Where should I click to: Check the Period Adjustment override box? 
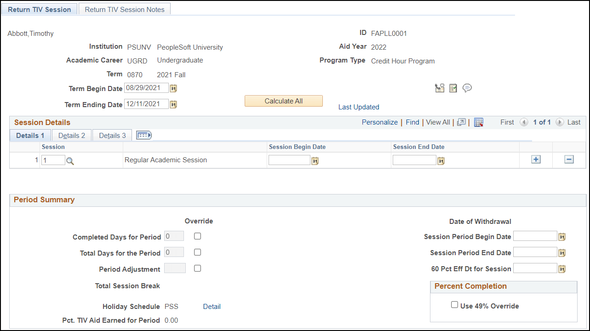[x=197, y=268]
